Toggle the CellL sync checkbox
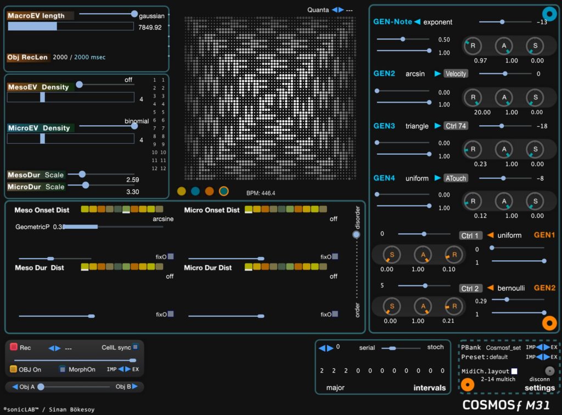This screenshot has width=562, height=415. (135, 347)
